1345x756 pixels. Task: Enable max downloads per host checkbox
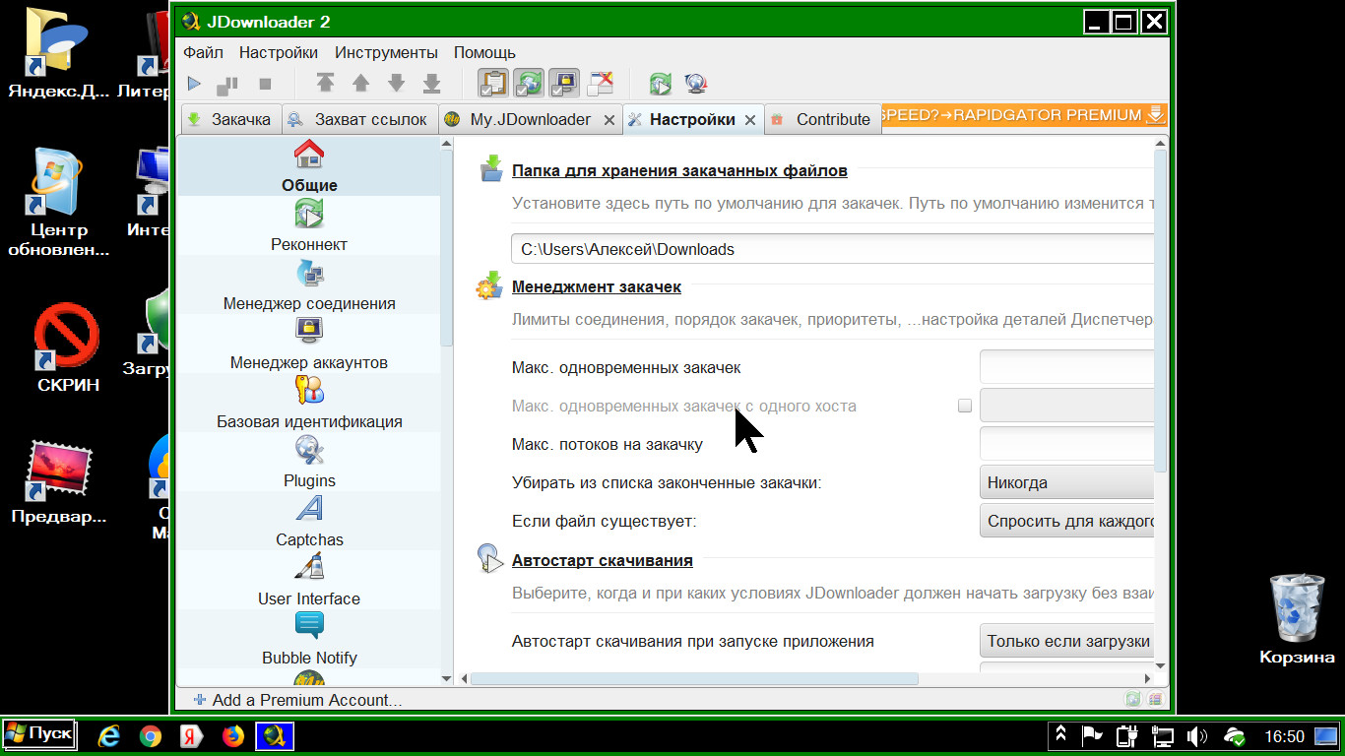pos(965,406)
